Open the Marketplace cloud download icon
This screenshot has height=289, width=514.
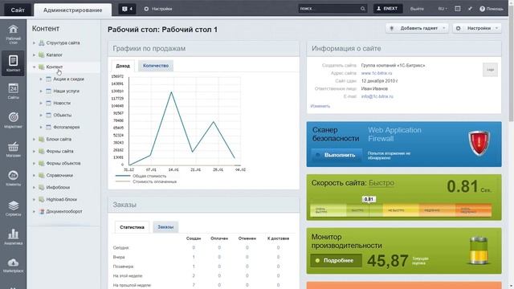point(13,266)
